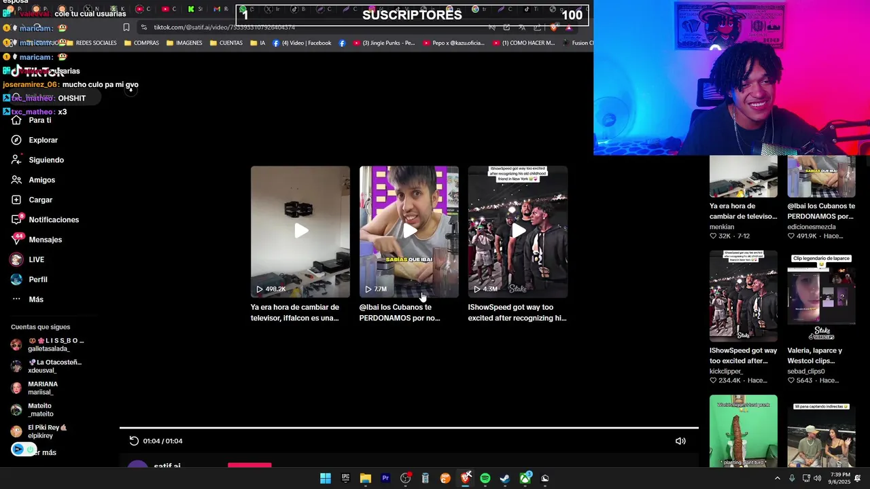Open Windows Start menu
The height and width of the screenshot is (489, 870).
click(326, 478)
